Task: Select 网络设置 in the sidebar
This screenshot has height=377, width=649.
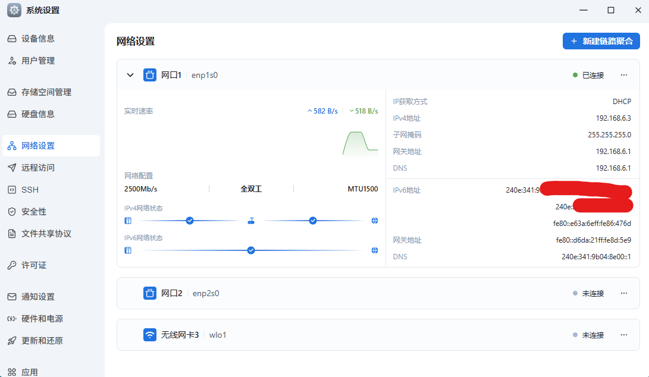Action: pyautogui.click(x=51, y=146)
